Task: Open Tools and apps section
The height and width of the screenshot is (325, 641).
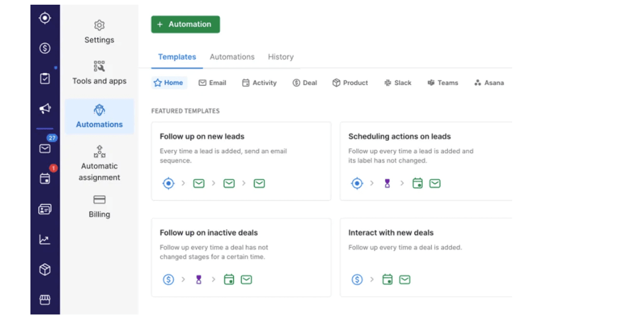Action: [x=100, y=73]
